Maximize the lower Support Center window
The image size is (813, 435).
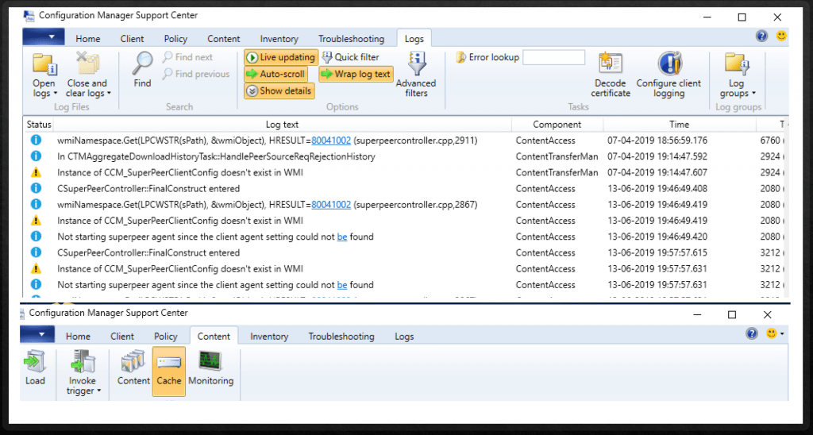pyautogui.click(x=732, y=314)
